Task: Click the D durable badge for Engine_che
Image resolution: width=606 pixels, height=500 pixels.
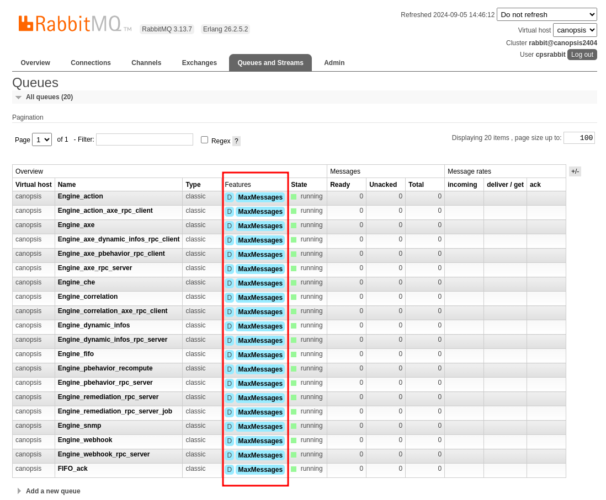Action: tap(229, 283)
